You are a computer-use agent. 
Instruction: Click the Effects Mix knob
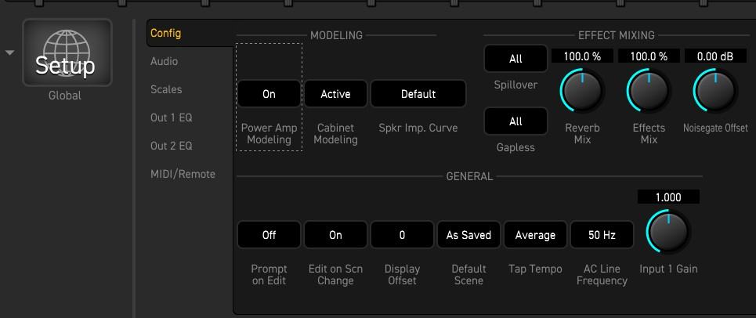coord(649,91)
